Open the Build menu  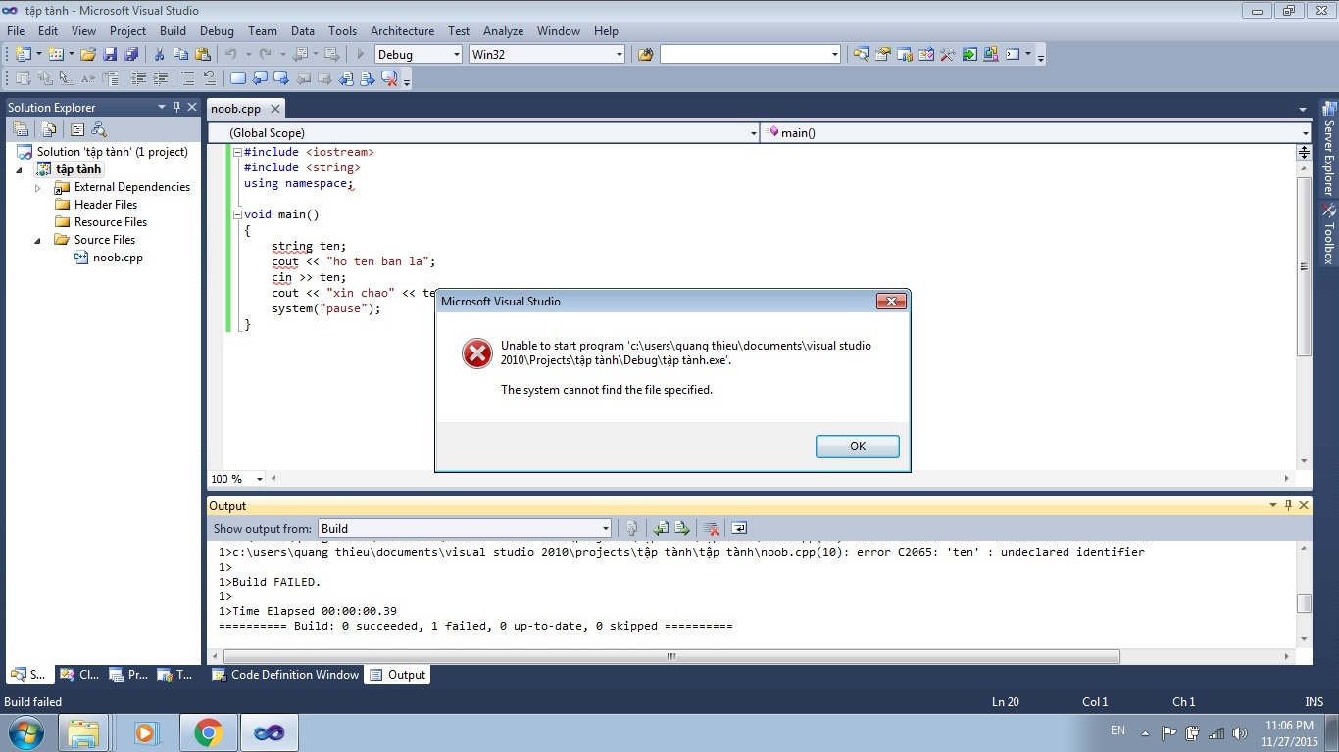tap(173, 31)
